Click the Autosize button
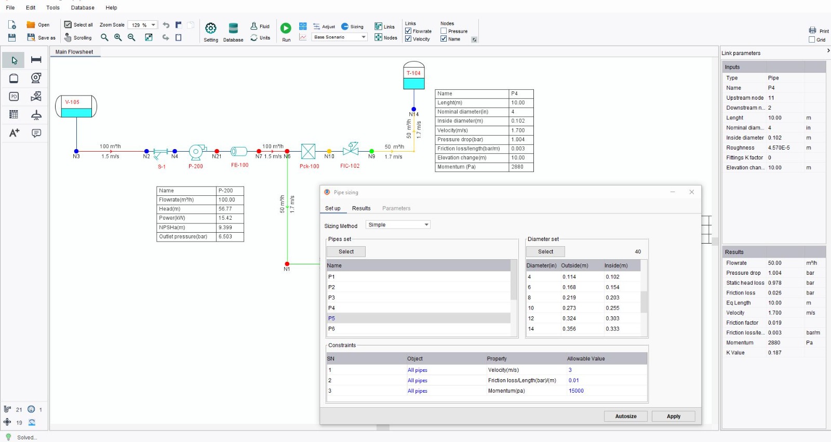Screen dimensions: 831x442 pyautogui.click(x=625, y=416)
